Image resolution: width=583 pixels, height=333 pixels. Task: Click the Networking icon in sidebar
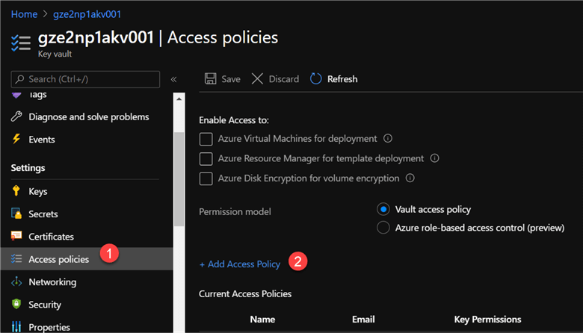tap(16, 282)
